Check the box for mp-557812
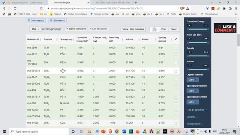Image resolution: width=240 pixels, height=135 pixels. (176, 97)
